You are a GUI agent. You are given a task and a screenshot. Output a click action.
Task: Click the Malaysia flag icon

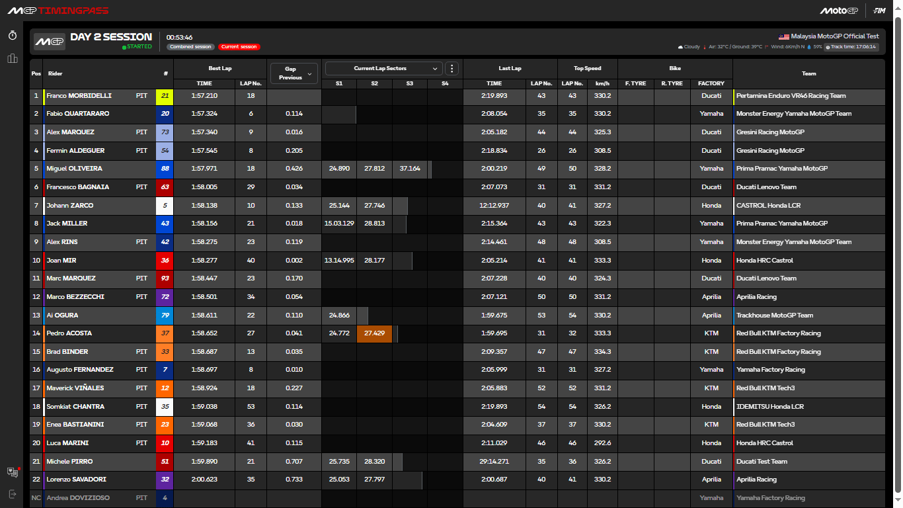coord(784,36)
